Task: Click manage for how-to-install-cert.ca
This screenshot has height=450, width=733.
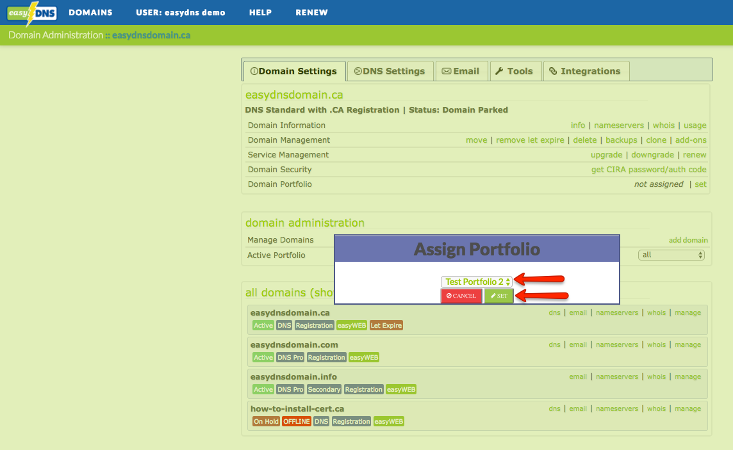Action: coord(688,408)
